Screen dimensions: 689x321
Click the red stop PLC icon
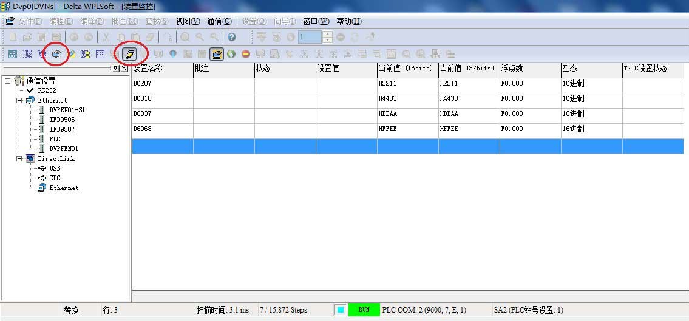[246, 54]
